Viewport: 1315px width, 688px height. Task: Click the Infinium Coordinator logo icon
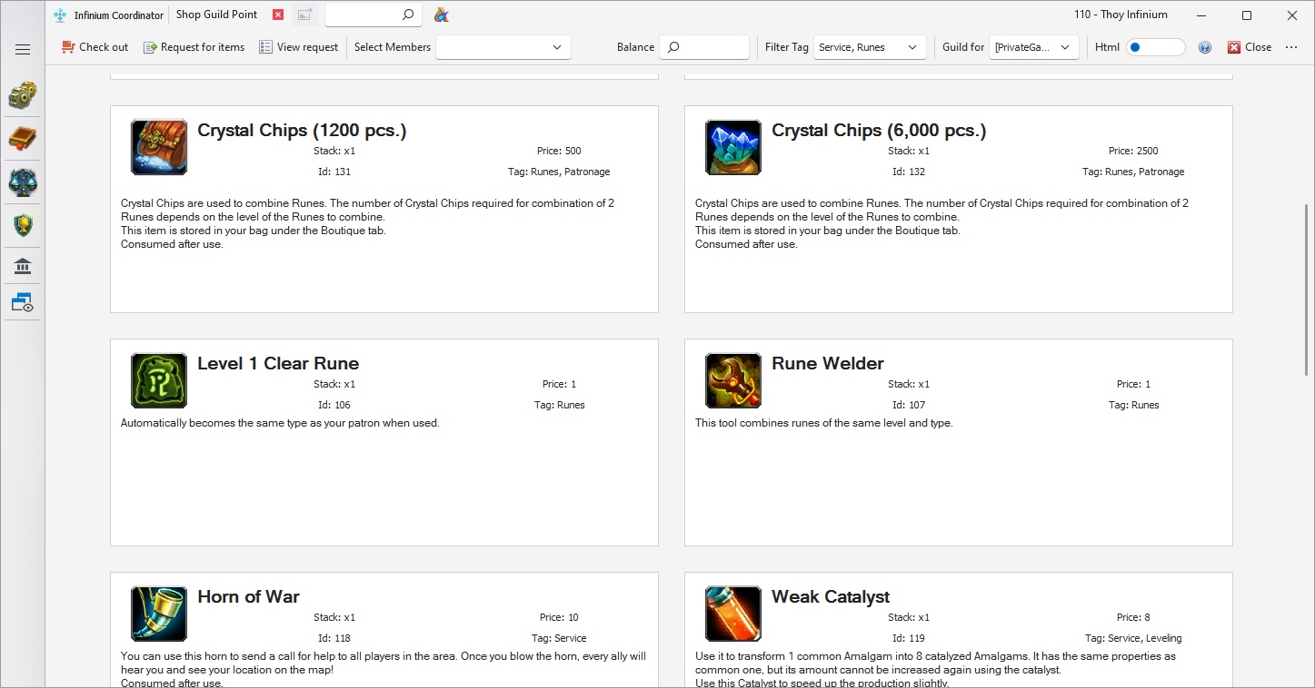[x=60, y=15]
